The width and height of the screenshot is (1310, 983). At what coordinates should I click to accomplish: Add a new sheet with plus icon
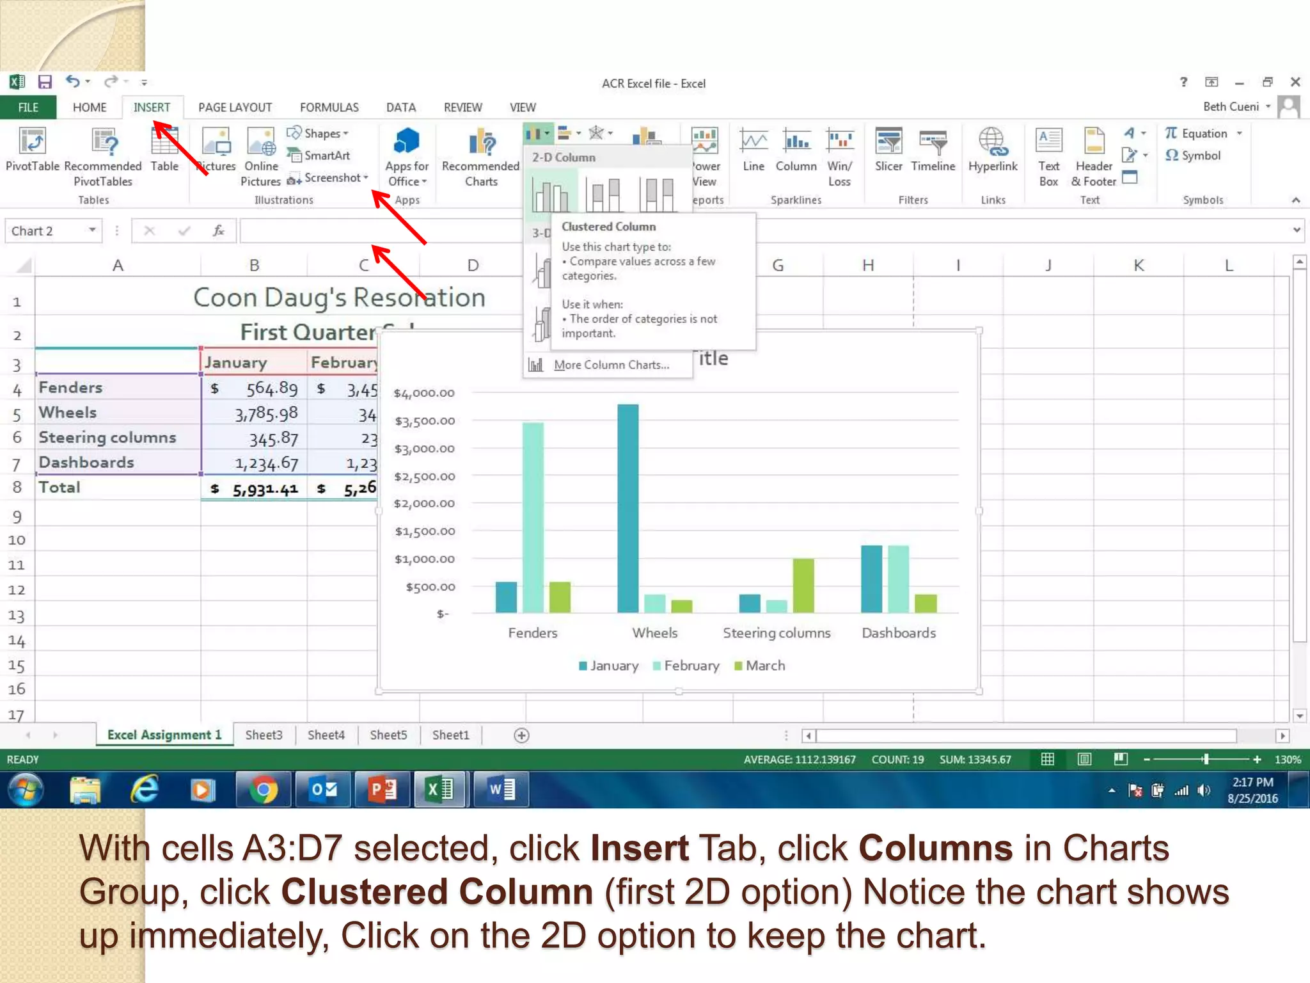click(521, 735)
